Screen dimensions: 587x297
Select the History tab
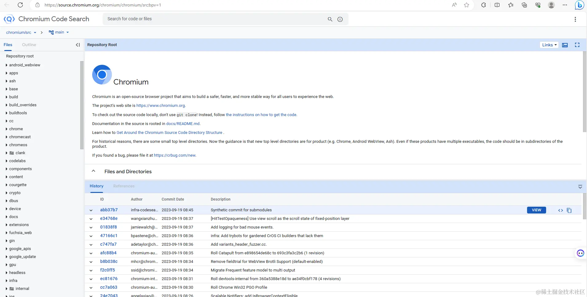pyautogui.click(x=97, y=186)
